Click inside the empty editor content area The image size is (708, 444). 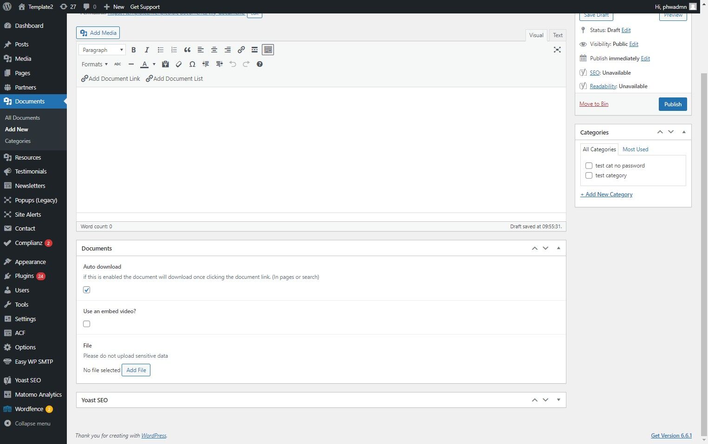coord(321,150)
